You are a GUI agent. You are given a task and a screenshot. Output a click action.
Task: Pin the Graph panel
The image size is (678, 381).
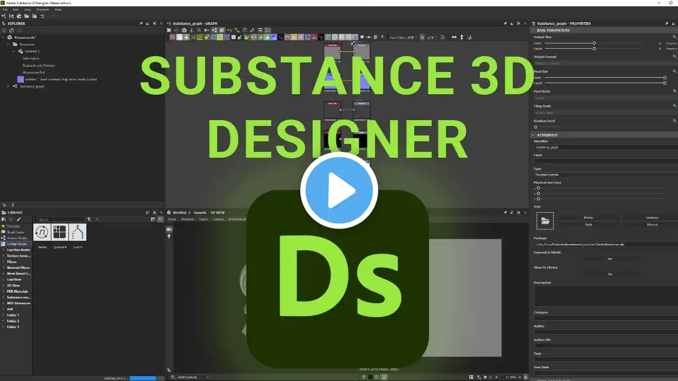[505, 23]
